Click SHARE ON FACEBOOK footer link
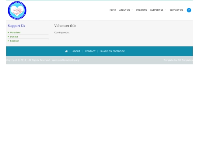 coord(112,51)
